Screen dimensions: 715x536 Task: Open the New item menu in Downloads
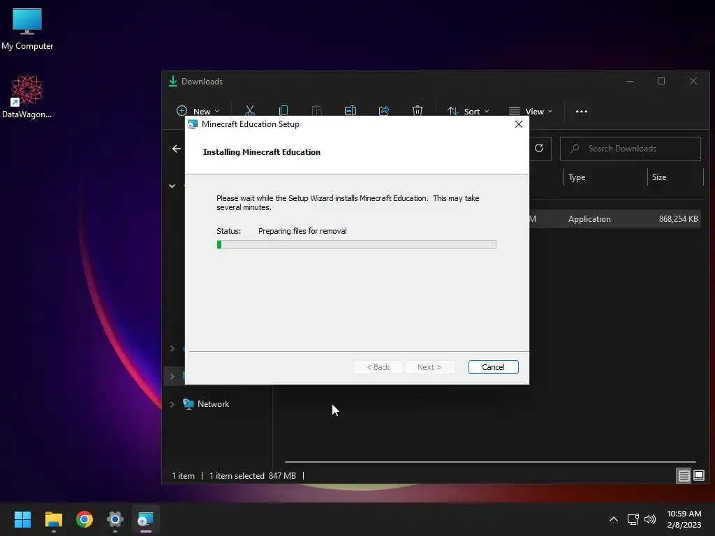198,111
